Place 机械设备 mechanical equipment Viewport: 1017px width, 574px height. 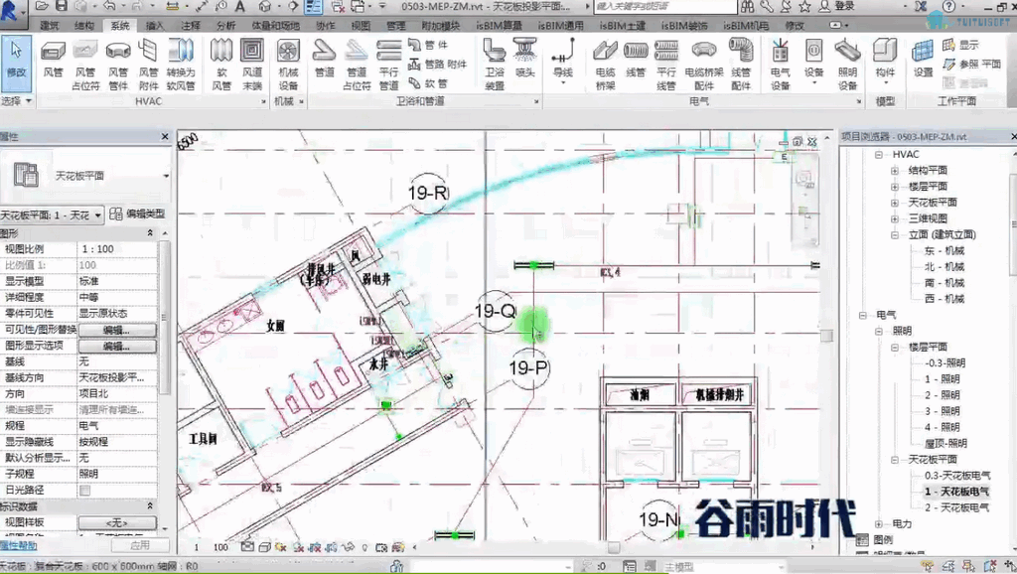pos(288,65)
